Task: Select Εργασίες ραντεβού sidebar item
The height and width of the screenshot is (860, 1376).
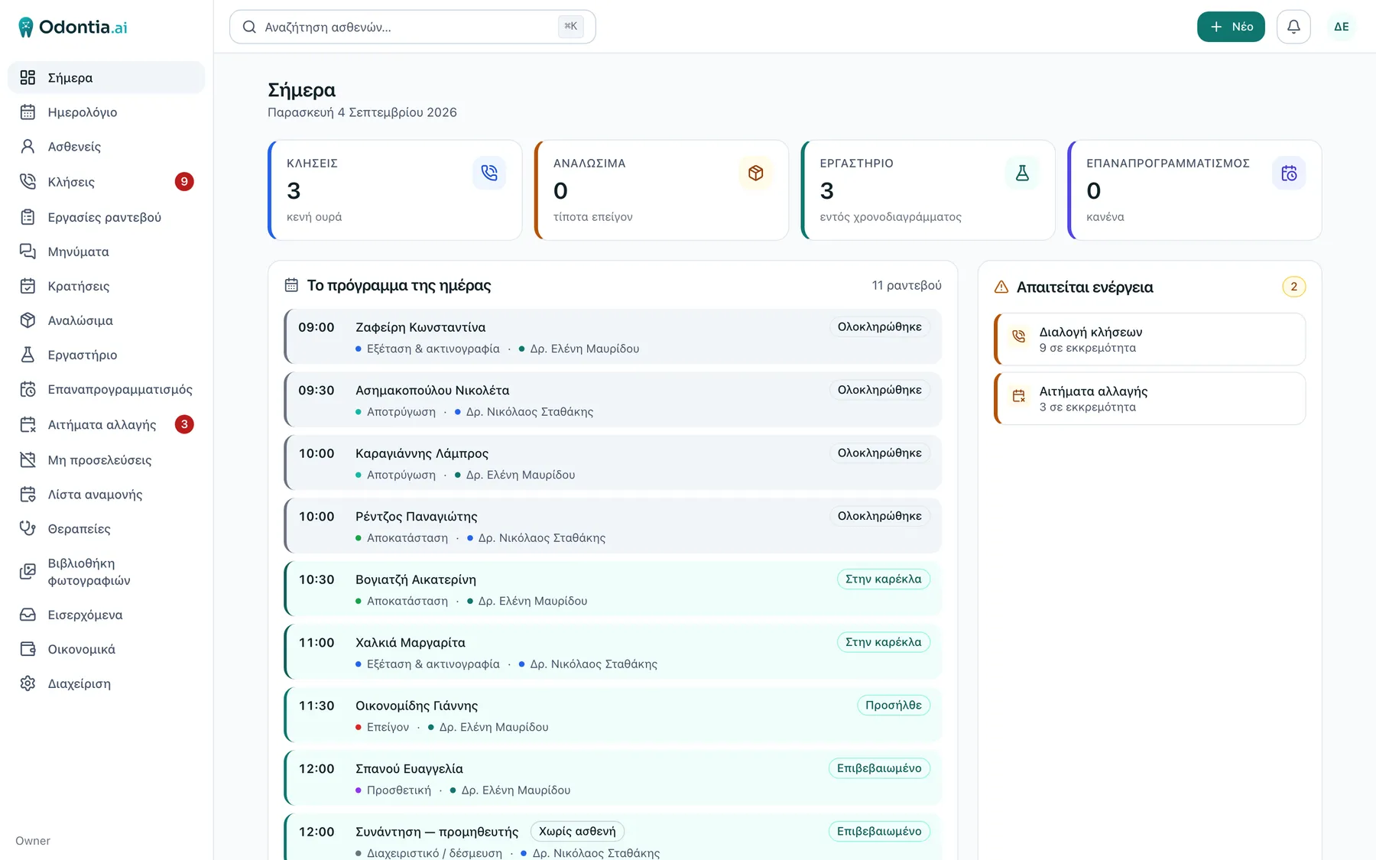Action: [x=106, y=217]
